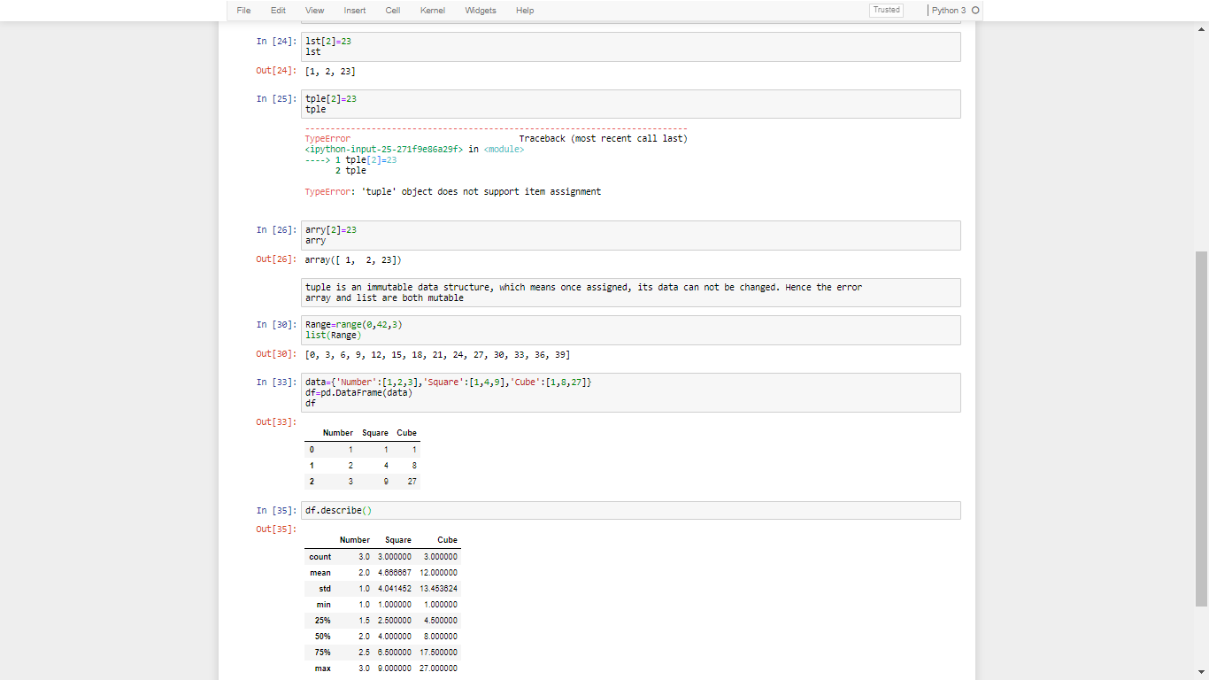Screen dimensions: 1209x680
Task: Click the Out[33] prompt
Action: point(276,422)
